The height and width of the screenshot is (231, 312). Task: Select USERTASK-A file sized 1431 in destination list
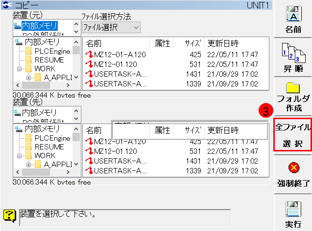tap(120, 161)
